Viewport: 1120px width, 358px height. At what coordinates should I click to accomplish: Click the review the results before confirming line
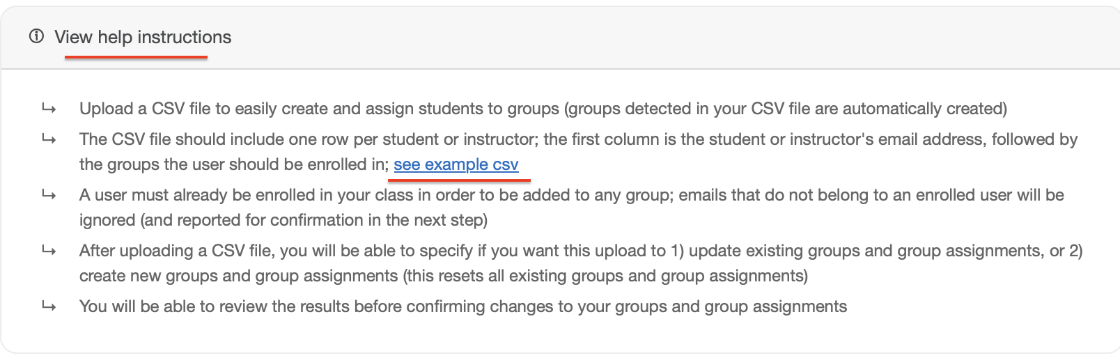pos(463,306)
